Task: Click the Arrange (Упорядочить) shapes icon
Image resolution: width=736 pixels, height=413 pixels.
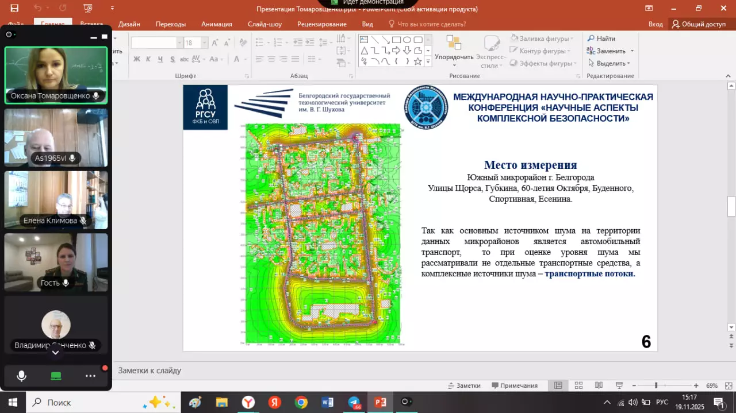Action: click(x=454, y=44)
